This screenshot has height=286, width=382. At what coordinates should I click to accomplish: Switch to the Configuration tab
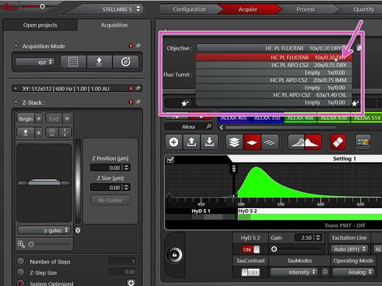pyautogui.click(x=190, y=10)
